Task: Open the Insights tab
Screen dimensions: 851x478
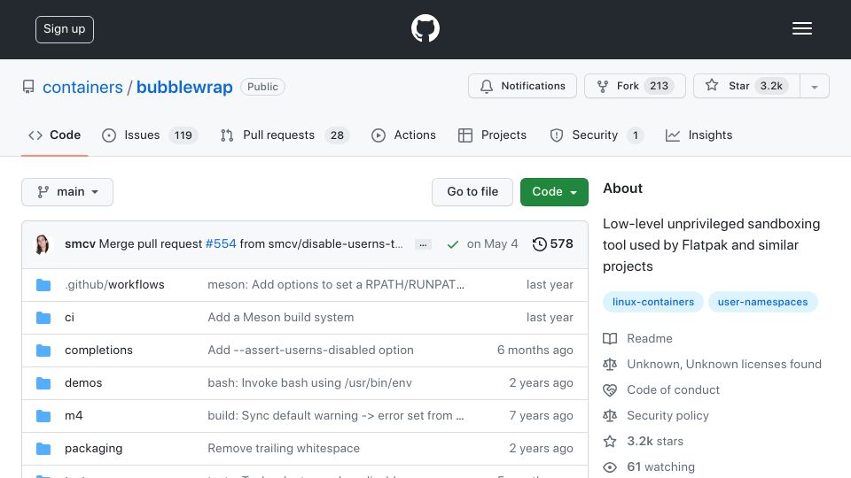Action: tap(699, 135)
